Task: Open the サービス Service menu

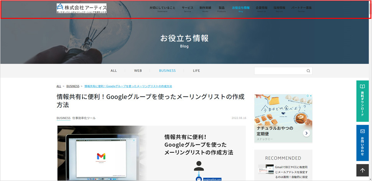Action: pyautogui.click(x=188, y=9)
